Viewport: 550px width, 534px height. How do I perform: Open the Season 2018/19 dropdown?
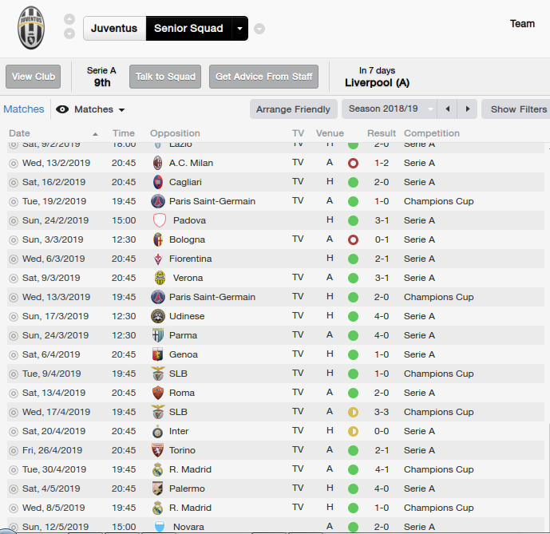(x=390, y=109)
